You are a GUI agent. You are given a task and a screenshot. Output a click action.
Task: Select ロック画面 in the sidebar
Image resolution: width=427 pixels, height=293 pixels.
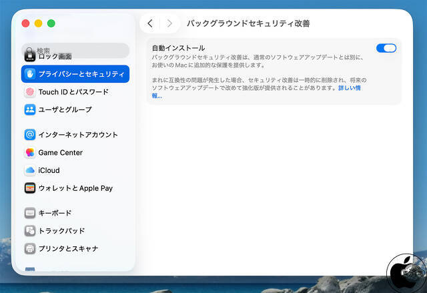point(55,57)
